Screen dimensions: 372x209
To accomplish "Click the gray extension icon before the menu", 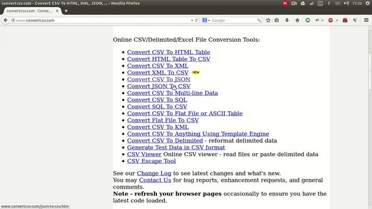I will tap(355, 20).
